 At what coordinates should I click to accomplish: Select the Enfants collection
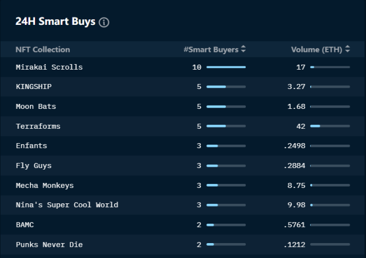click(32, 146)
